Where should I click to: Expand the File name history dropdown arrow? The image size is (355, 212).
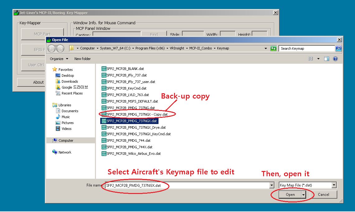(x=272, y=185)
